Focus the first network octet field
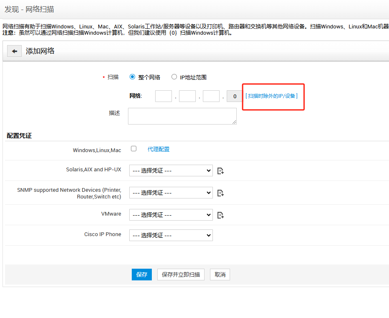 click(x=164, y=96)
